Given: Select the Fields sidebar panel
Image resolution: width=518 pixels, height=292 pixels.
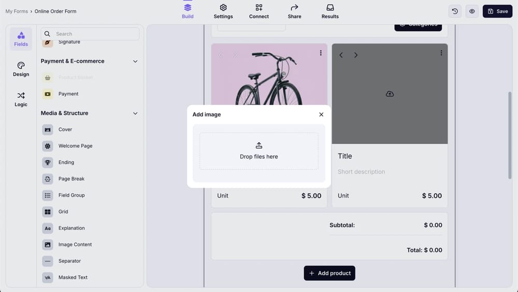Looking at the screenshot, I should point(21,39).
